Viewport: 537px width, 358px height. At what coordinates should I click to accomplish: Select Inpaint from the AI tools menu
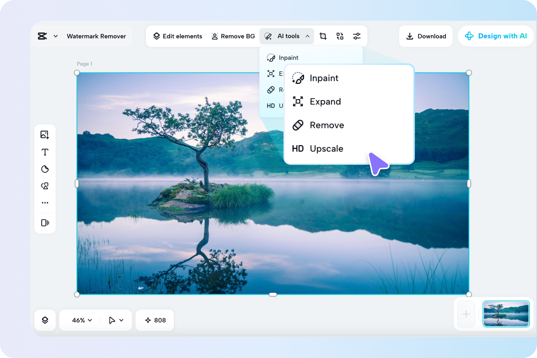(323, 78)
